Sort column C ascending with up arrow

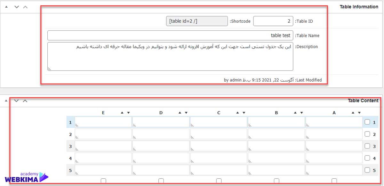238,113
